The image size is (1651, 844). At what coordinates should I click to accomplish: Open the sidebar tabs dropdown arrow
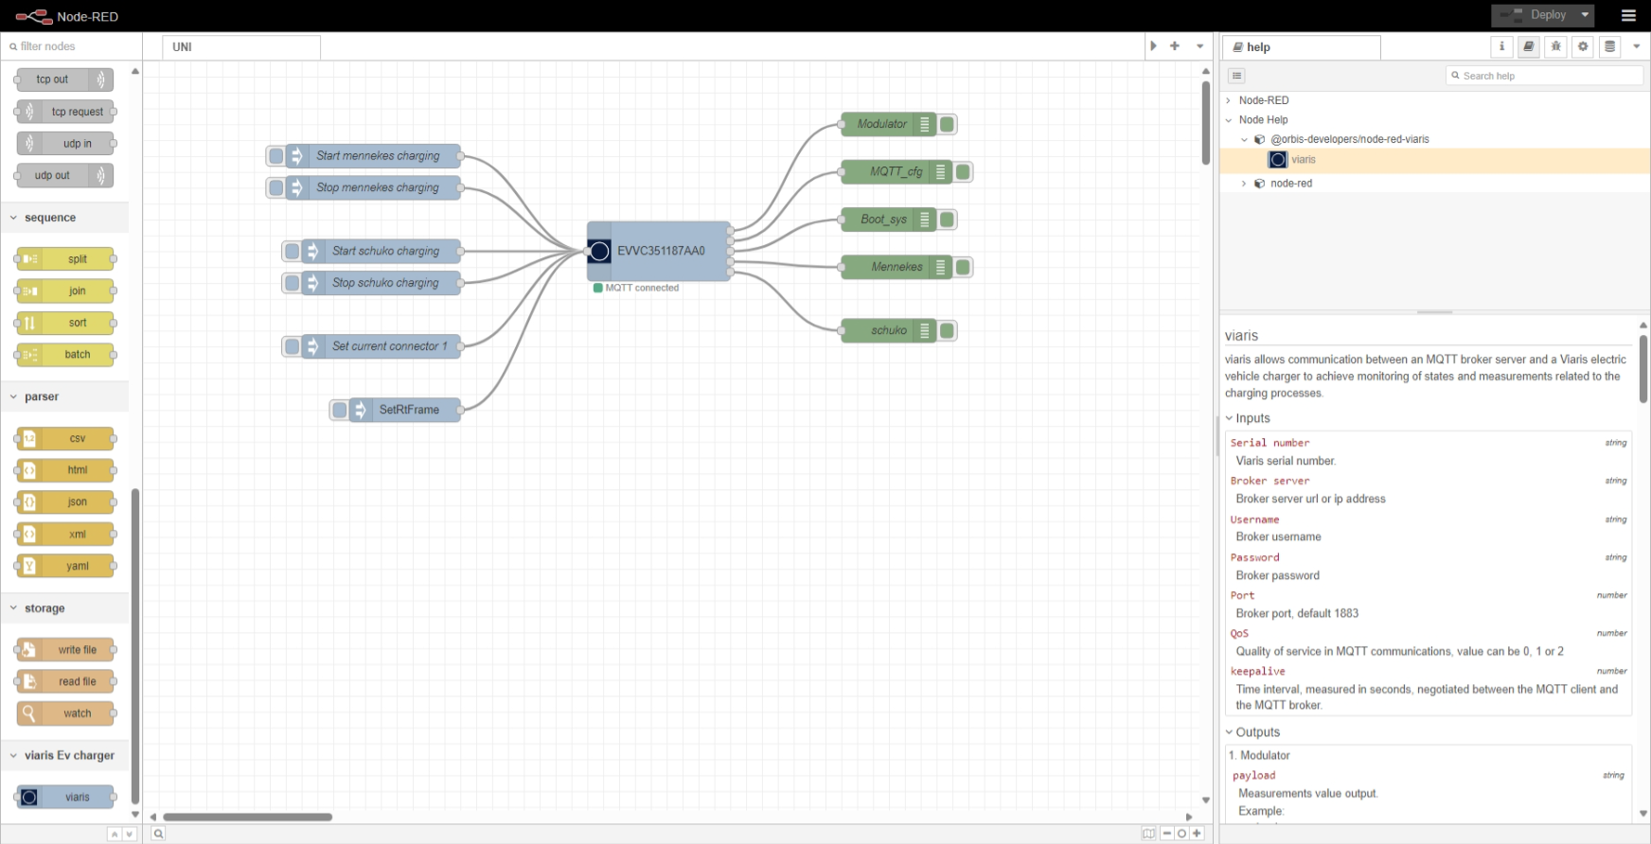(1637, 46)
